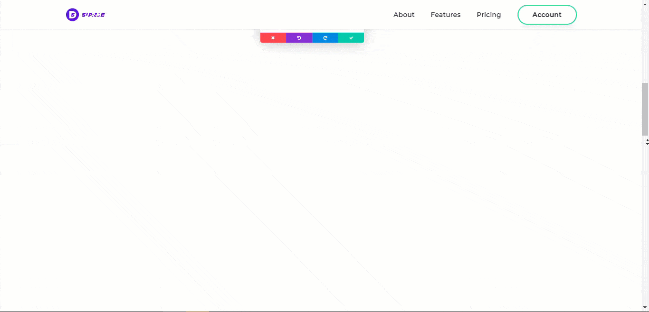Screen dimensions: 649x312
Task: Click the Supreme wordmark beside the logo
Action: (x=93, y=15)
